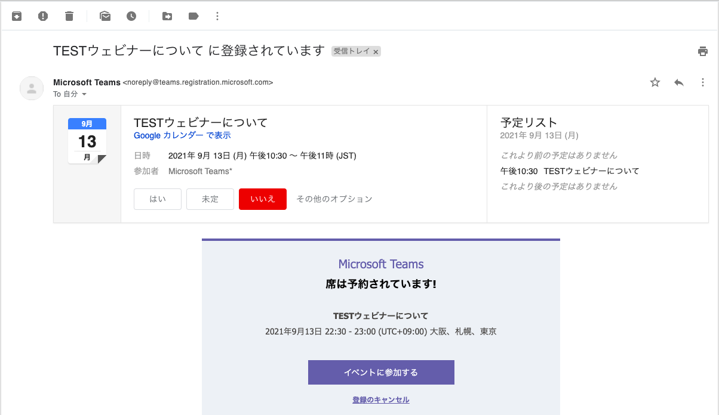Click the 9月 13 calendar date icon
Image resolution: width=719 pixels, height=415 pixels.
87,141
